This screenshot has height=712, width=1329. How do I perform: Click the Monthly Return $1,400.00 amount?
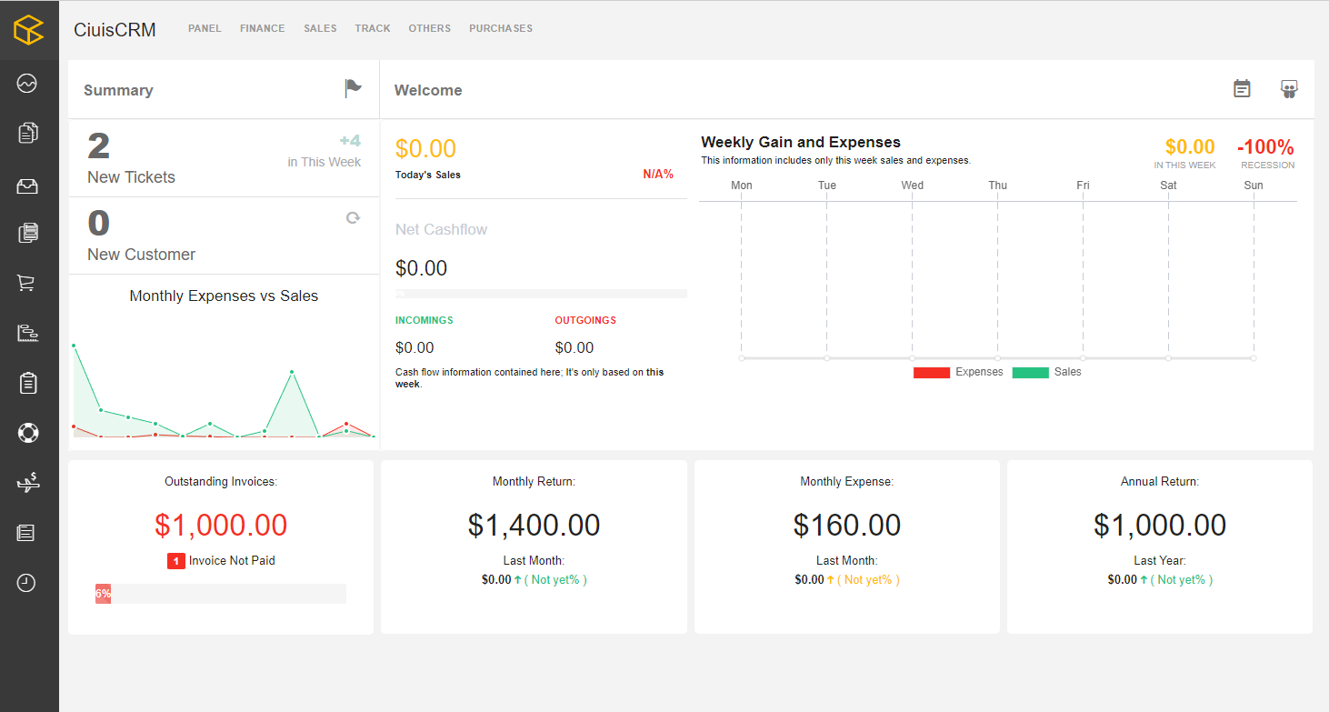coord(535,525)
